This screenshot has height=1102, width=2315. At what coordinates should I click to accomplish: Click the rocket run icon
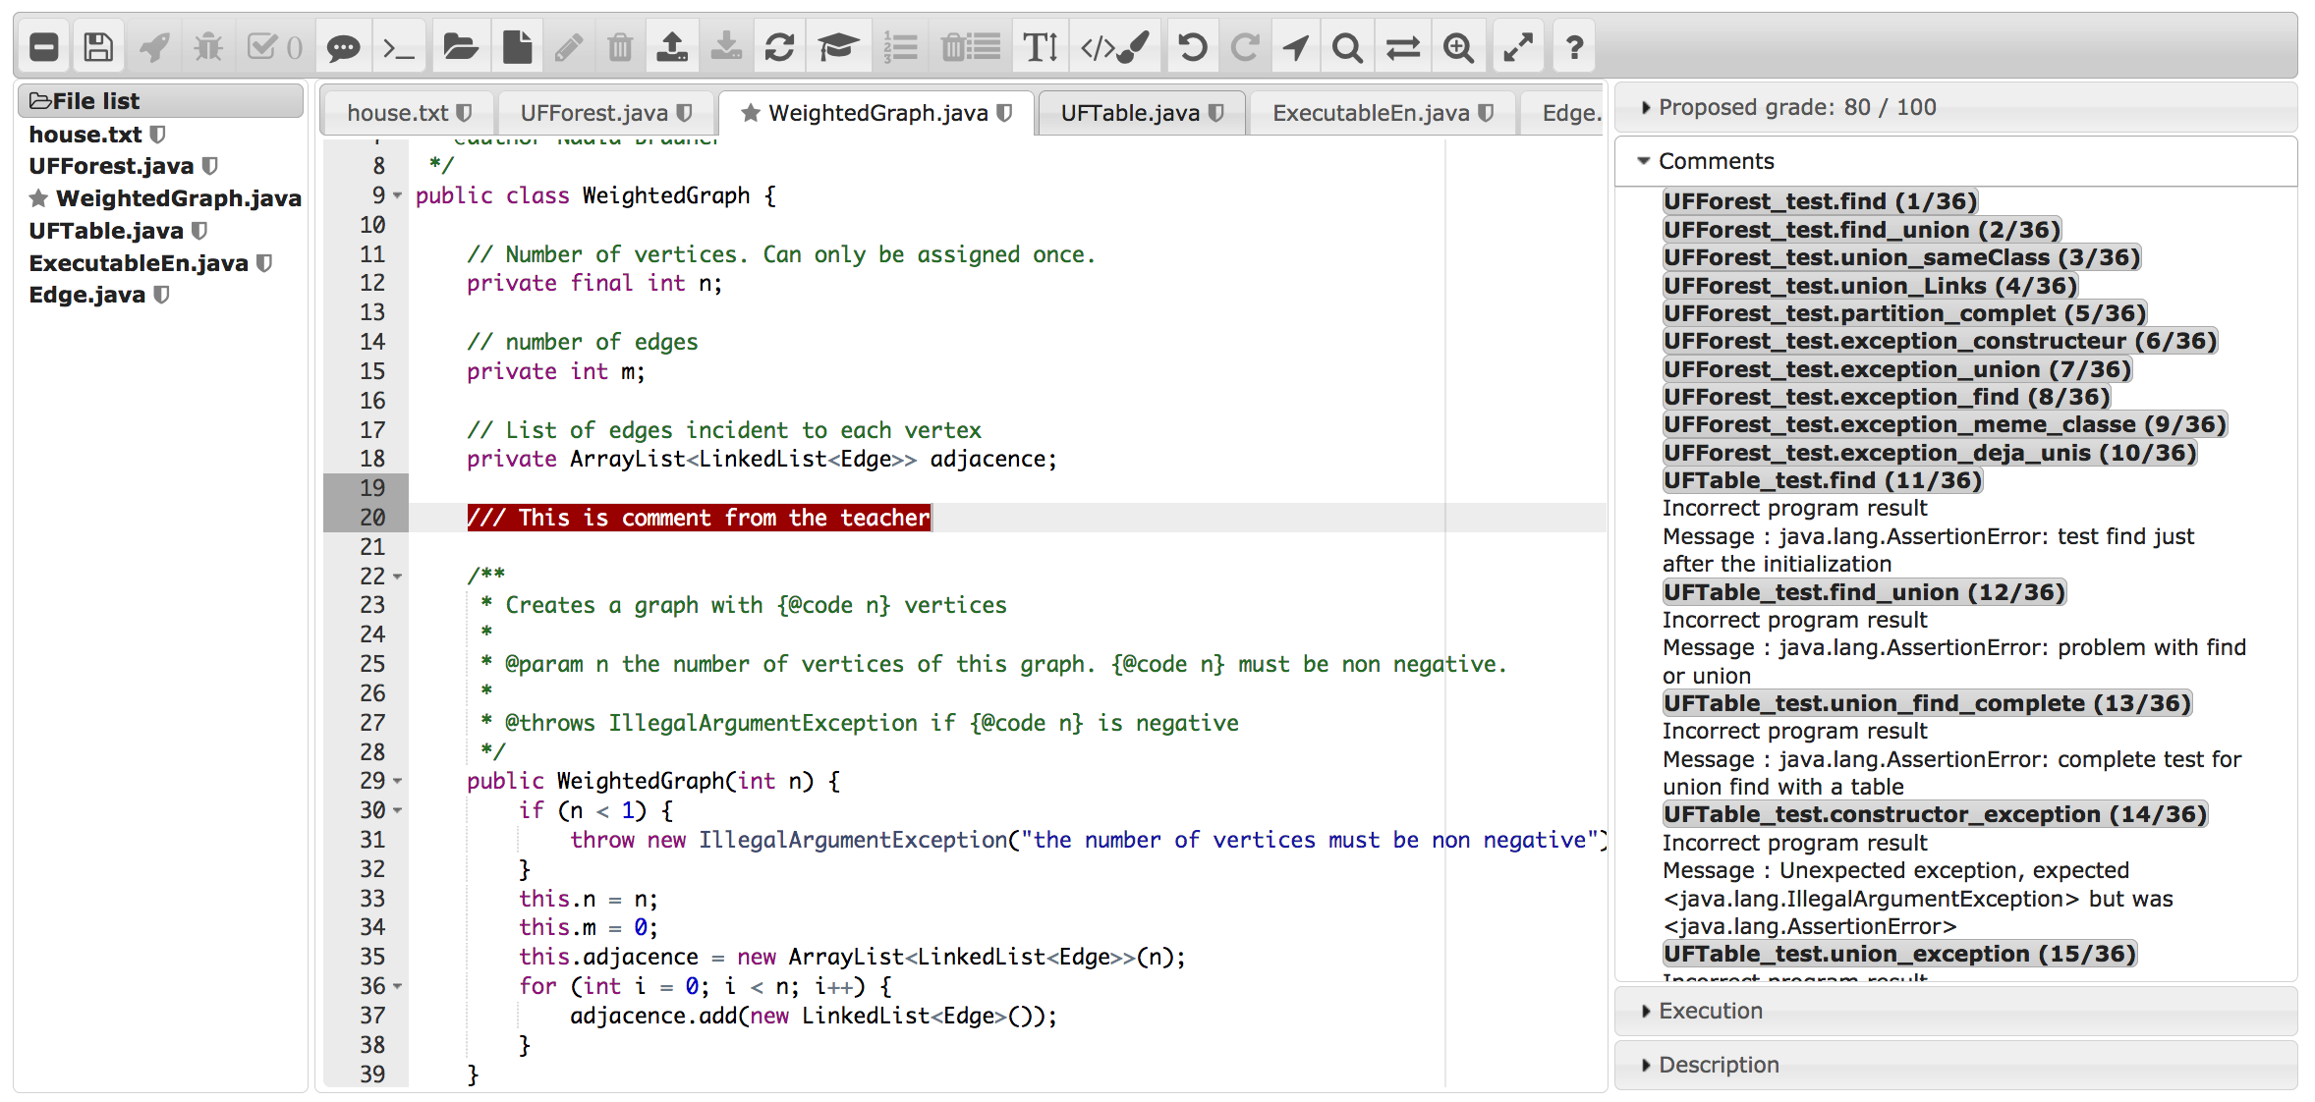pos(154,47)
